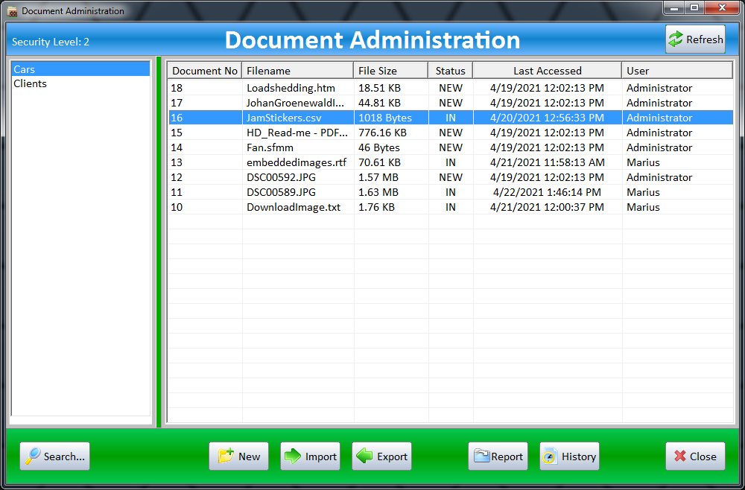Click the green Refresh arrows icon

click(676, 39)
